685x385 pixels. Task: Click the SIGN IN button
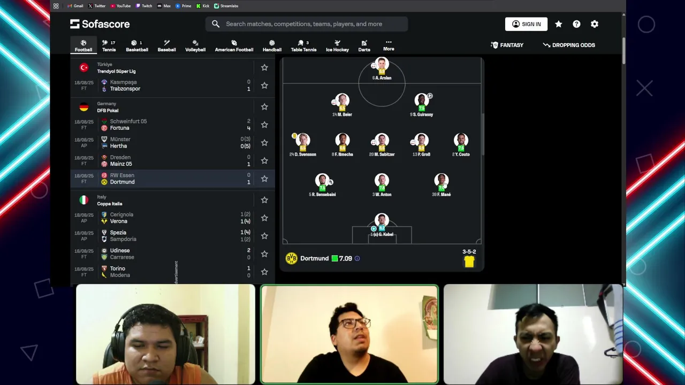(526, 24)
